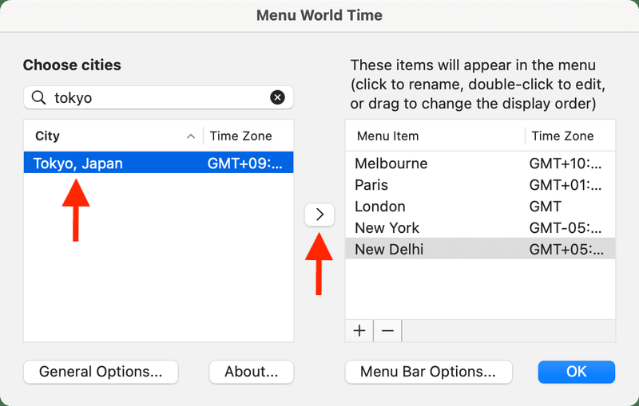Viewport: 639px width, 406px height.
Task: Click the ascending sort chevron in City header
Action: (190, 136)
